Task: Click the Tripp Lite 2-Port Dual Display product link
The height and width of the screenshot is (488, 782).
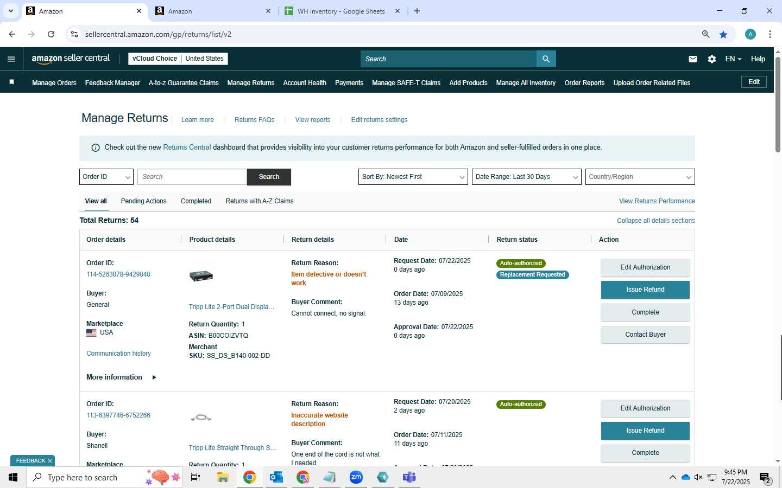Action: pos(231,307)
